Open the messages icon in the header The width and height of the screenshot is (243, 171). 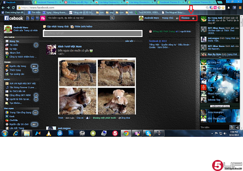pos(32,18)
